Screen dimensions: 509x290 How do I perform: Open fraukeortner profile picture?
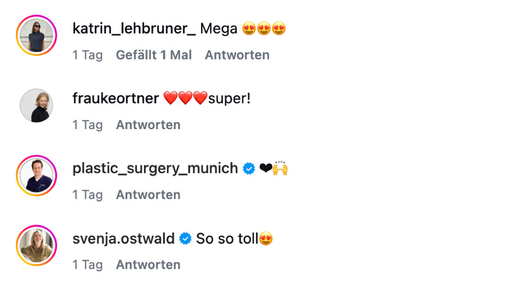pos(36,106)
